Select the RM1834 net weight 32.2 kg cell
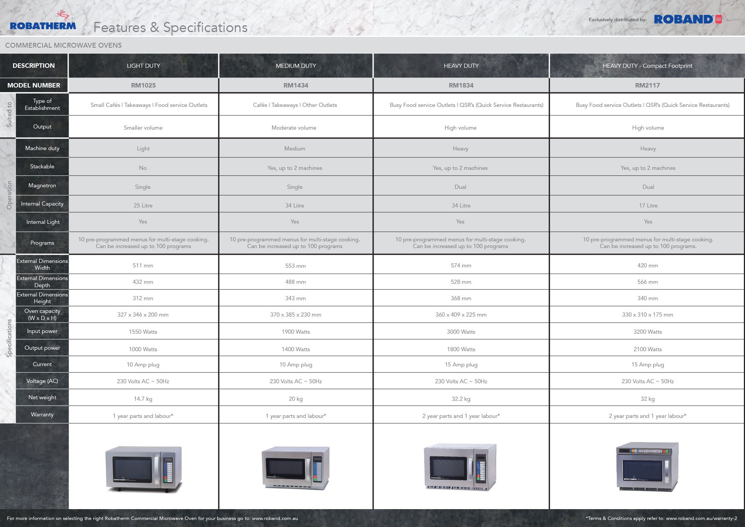745x527 pixels. tap(461, 399)
